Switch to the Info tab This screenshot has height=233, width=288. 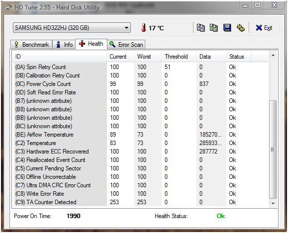click(x=64, y=45)
